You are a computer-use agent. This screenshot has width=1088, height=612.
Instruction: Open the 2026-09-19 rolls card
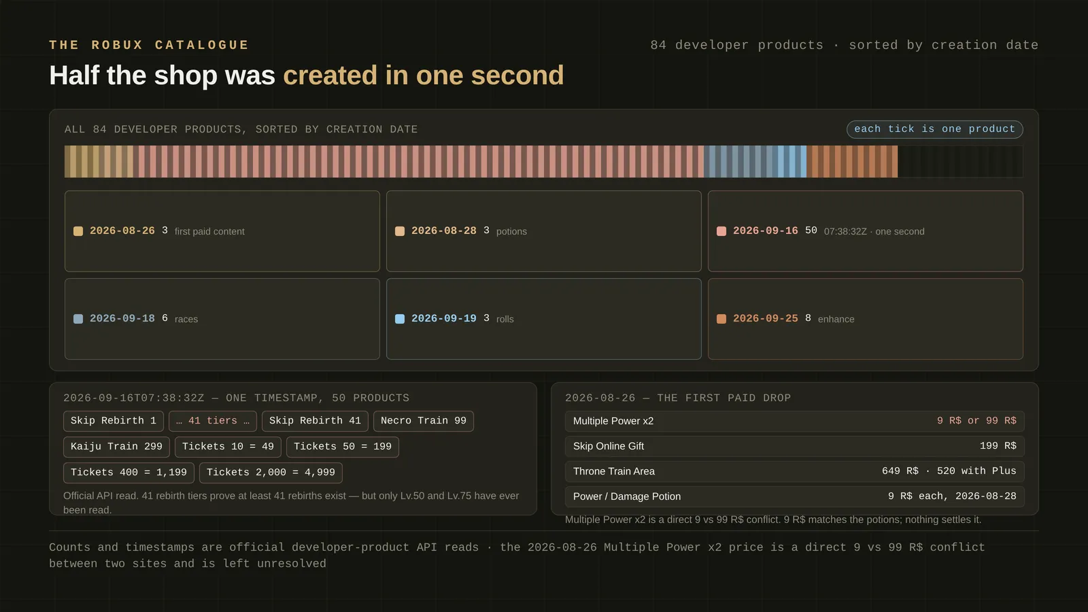point(544,319)
